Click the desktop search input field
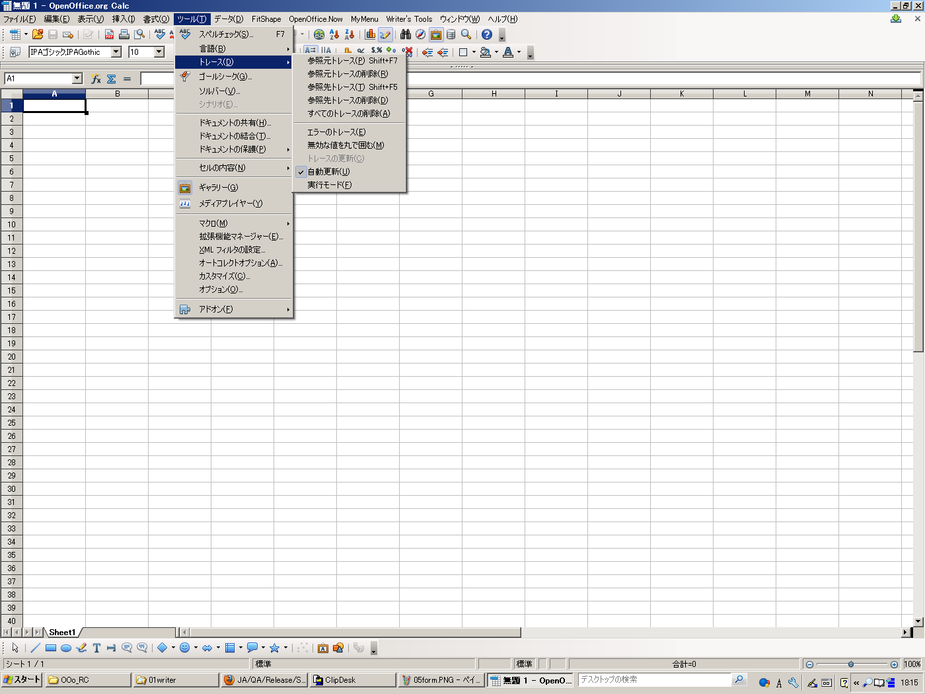This screenshot has width=925, height=694. pos(654,679)
